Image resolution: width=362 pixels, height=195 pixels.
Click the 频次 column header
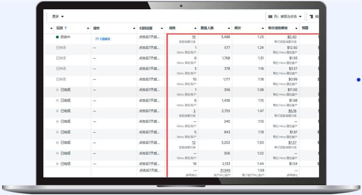tap(238, 28)
